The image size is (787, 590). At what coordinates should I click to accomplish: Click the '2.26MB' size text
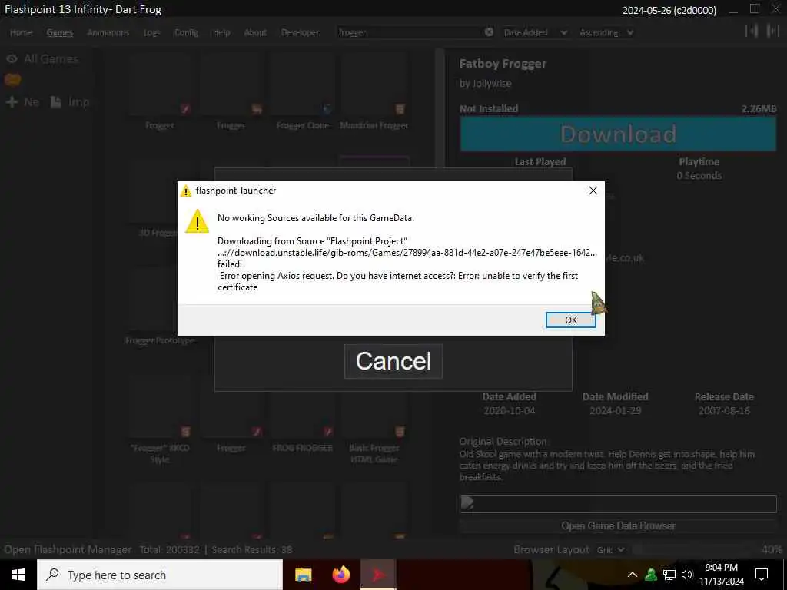(759, 109)
